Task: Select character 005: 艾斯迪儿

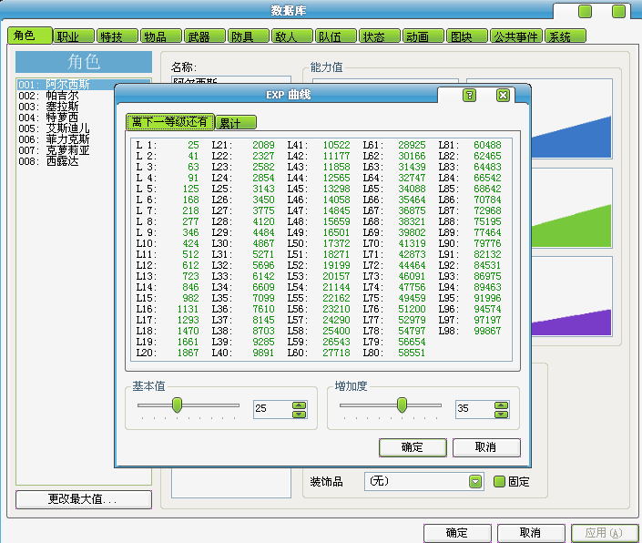Action: click(66, 128)
